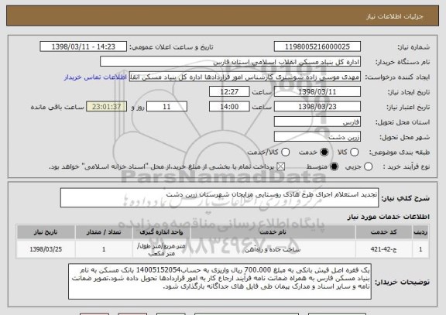Click the delivery province field فارس
This screenshot has width=446, height=315.
[x=317, y=122]
